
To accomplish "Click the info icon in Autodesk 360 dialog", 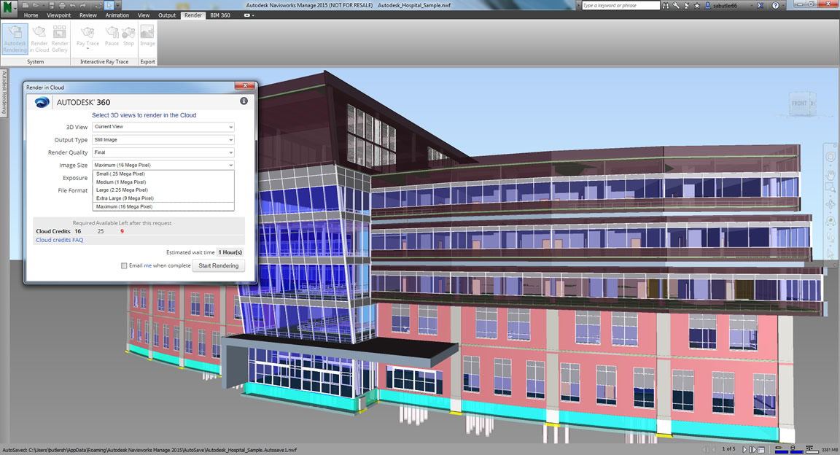I will (244, 101).
